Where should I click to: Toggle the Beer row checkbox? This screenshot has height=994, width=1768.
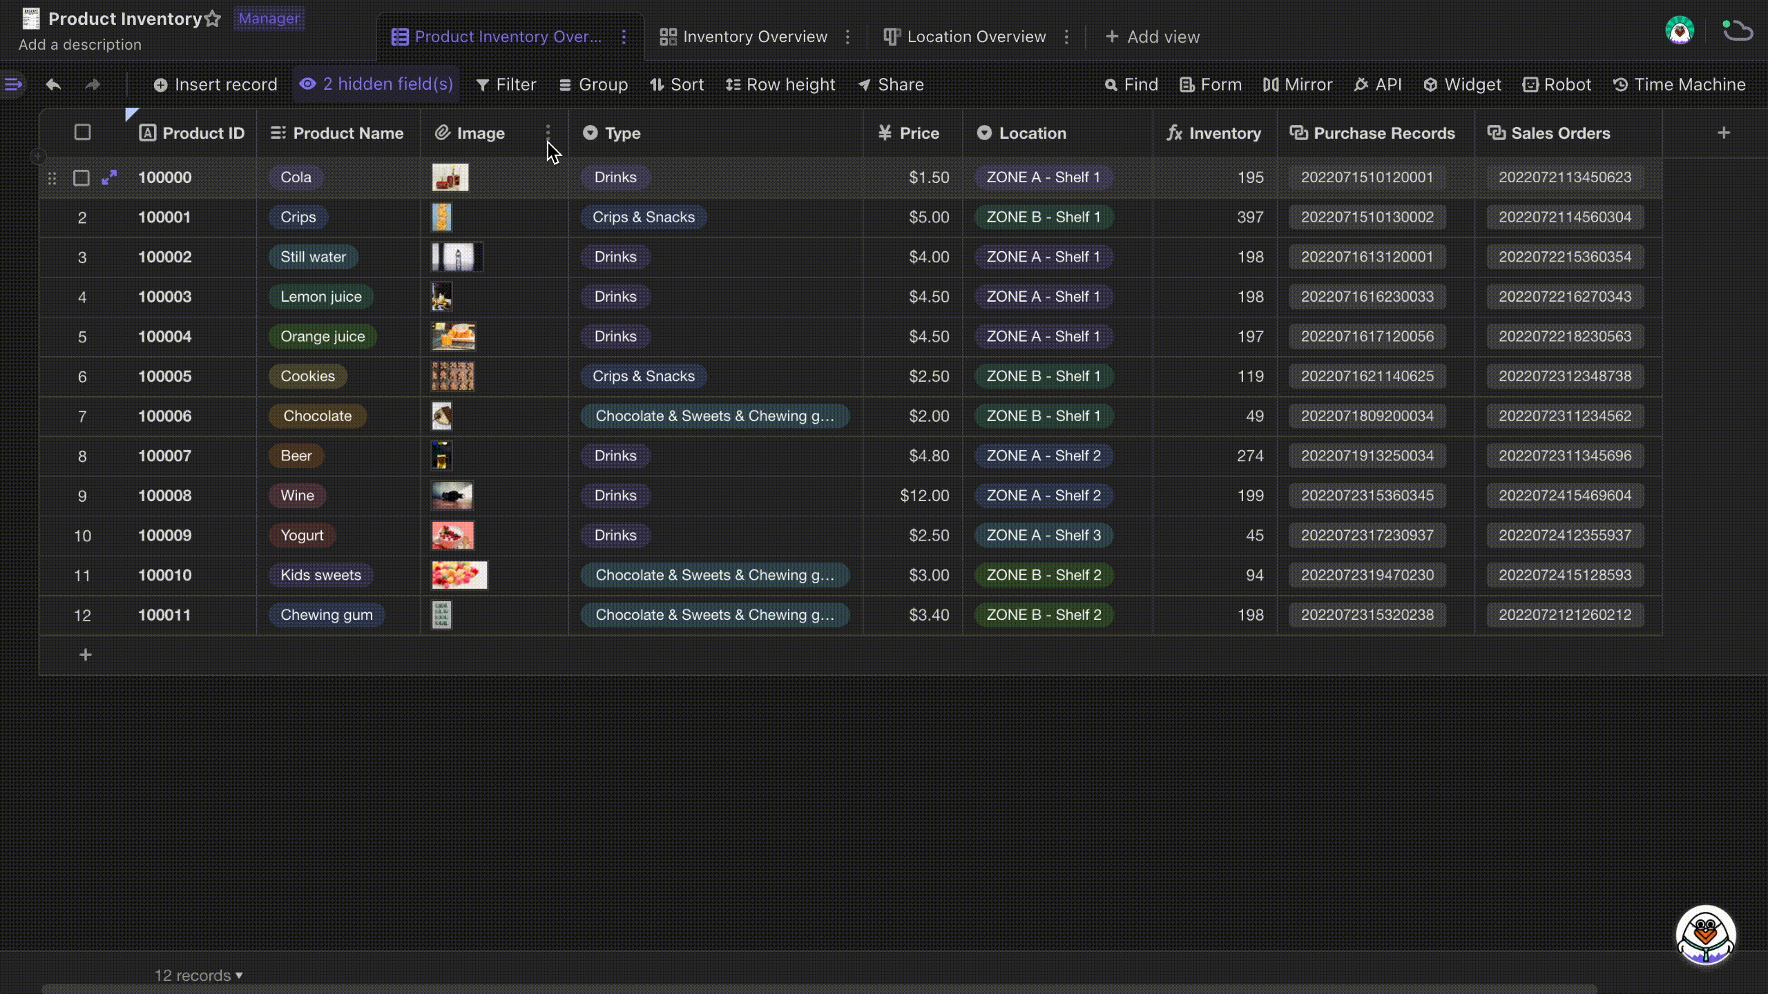[81, 455]
